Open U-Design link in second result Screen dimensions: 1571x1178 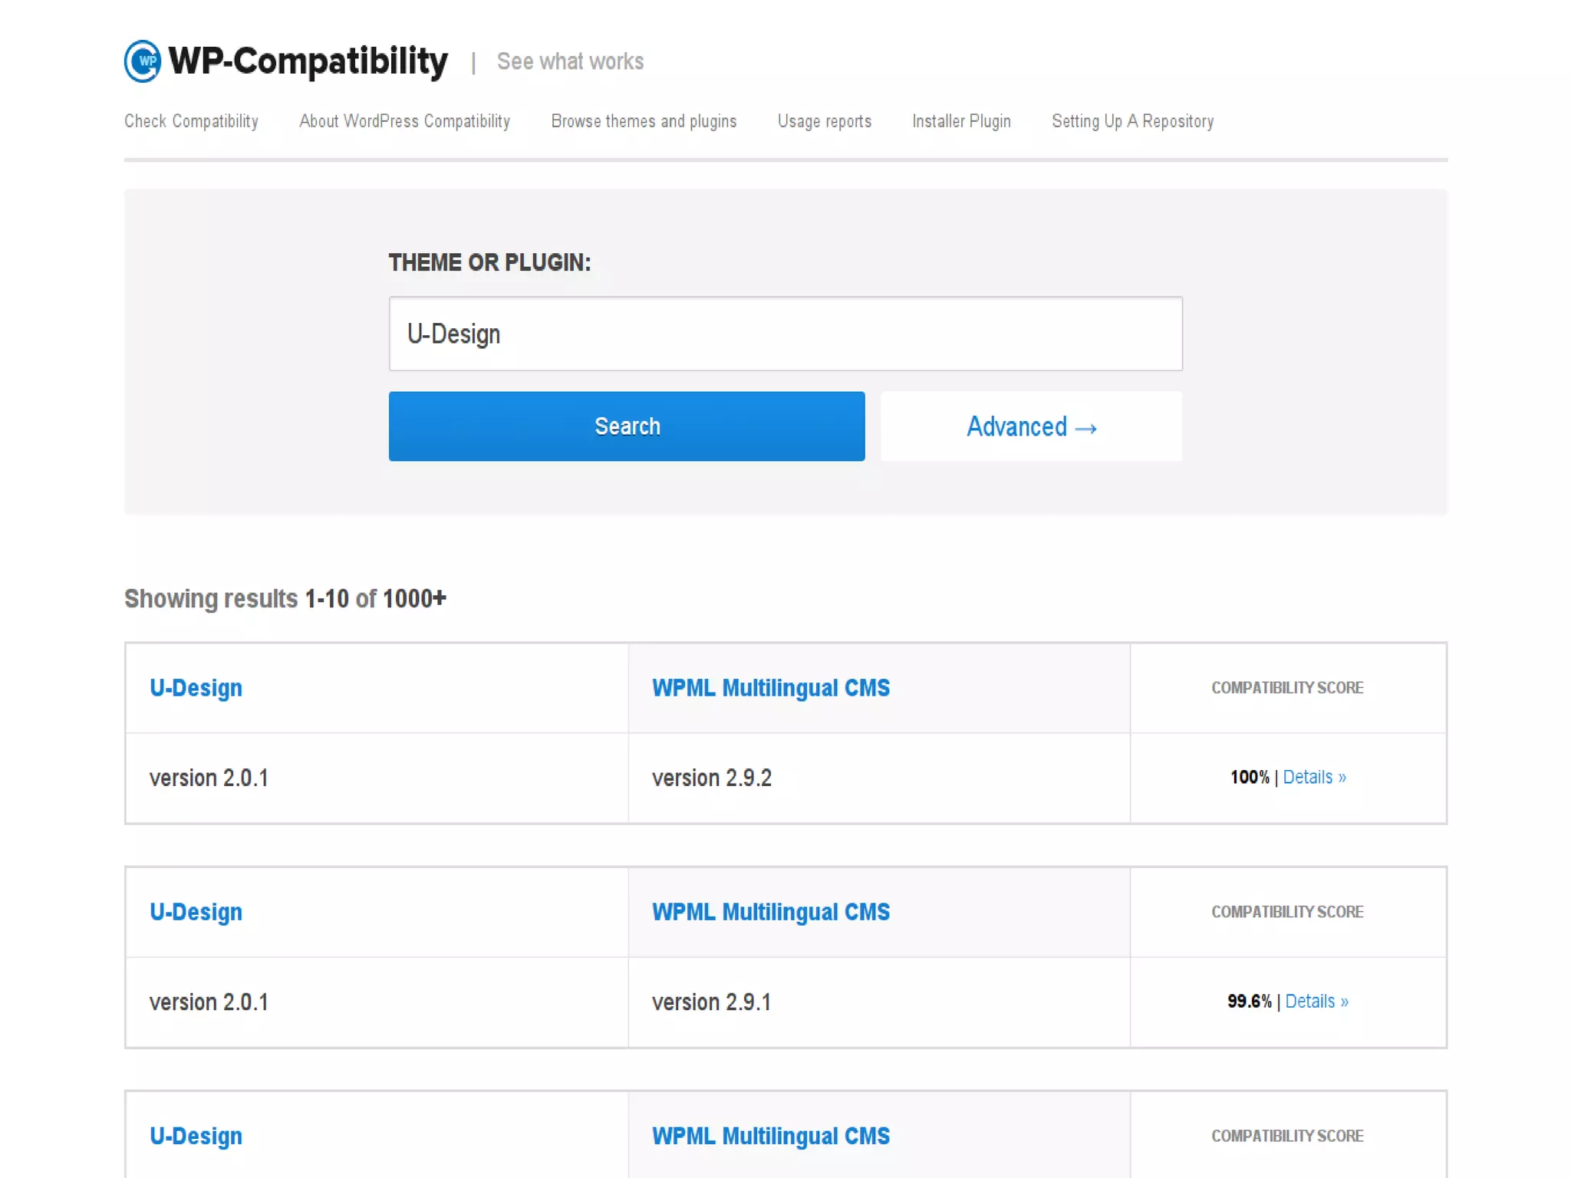tap(196, 912)
